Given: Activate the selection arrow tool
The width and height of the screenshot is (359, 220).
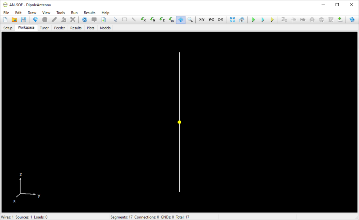Looking at the screenshot, I should (x=115, y=20).
